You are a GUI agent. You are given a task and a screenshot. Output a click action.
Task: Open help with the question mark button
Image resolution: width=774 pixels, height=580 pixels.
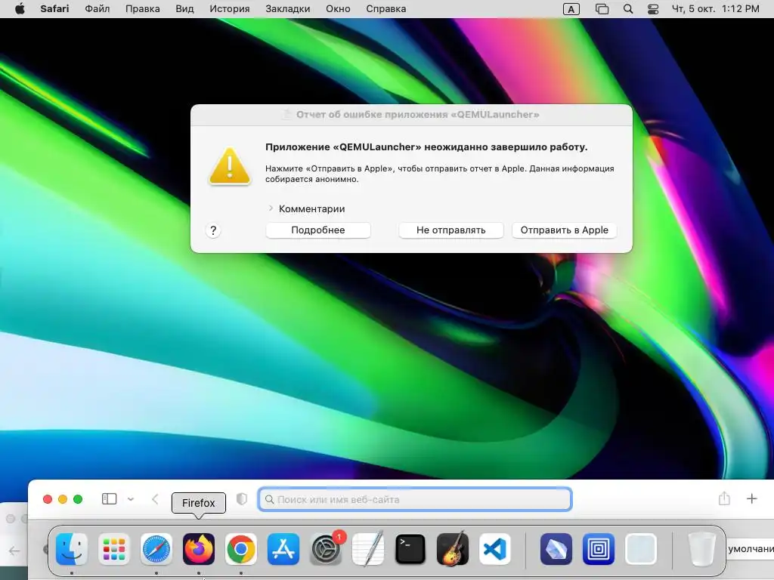pyautogui.click(x=213, y=230)
